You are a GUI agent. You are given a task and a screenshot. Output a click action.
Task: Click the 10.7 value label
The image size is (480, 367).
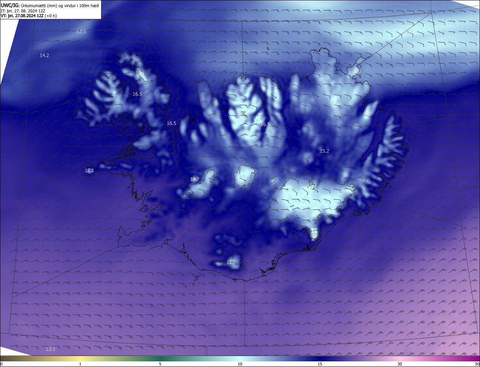click(x=194, y=180)
